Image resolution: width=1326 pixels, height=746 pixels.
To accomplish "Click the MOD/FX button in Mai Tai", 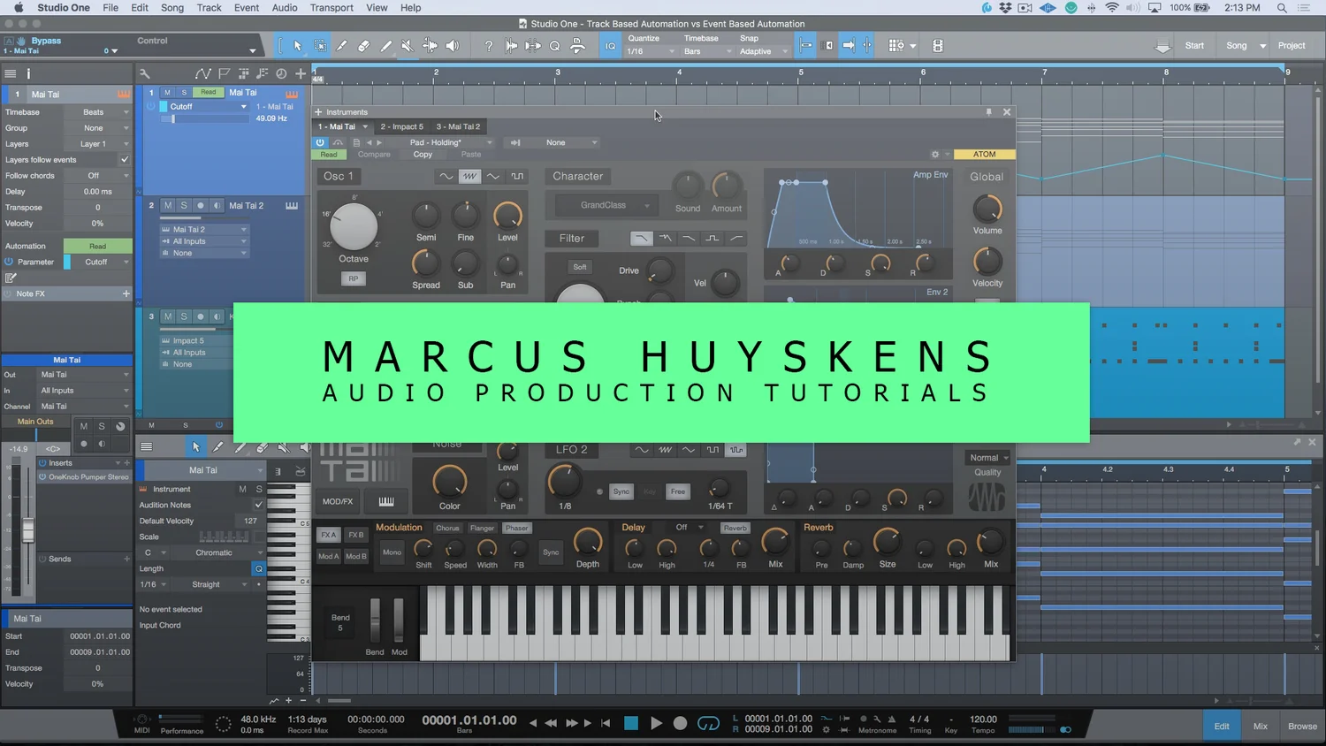I will [x=338, y=501].
